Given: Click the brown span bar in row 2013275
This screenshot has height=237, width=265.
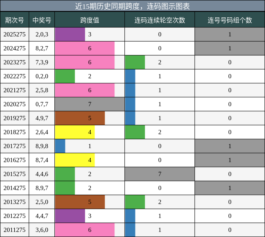Looking at the screenshot, I should pos(80,202).
